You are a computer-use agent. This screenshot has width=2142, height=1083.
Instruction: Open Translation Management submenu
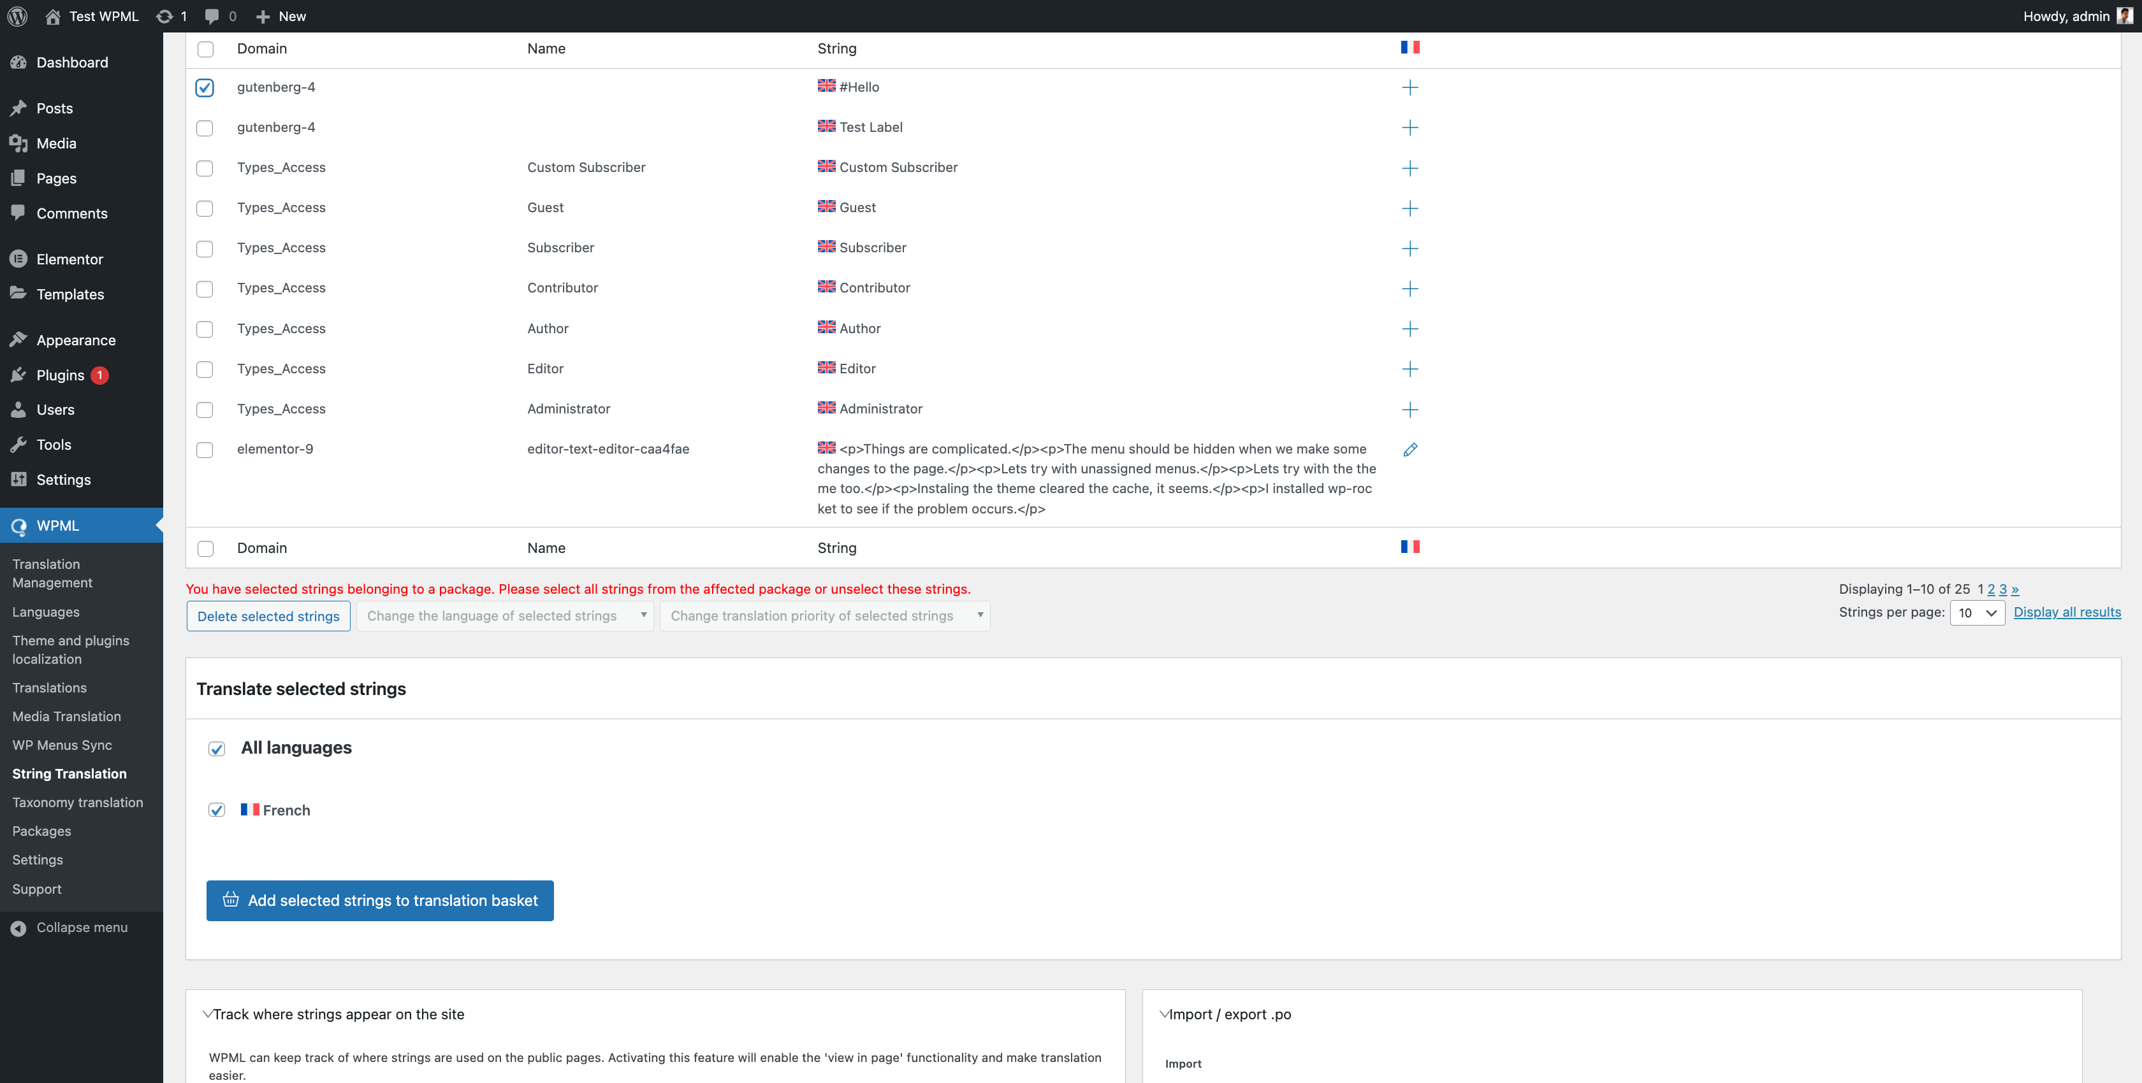pos(52,573)
